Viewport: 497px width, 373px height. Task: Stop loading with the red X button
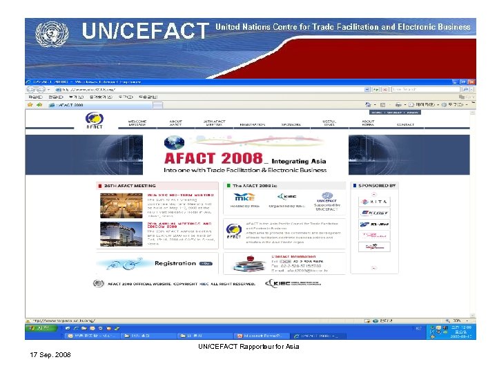click(384, 90)
